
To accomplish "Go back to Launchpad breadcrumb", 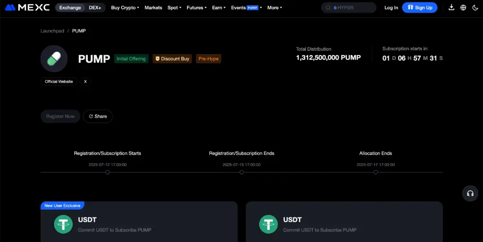I will tap(52, 31).
